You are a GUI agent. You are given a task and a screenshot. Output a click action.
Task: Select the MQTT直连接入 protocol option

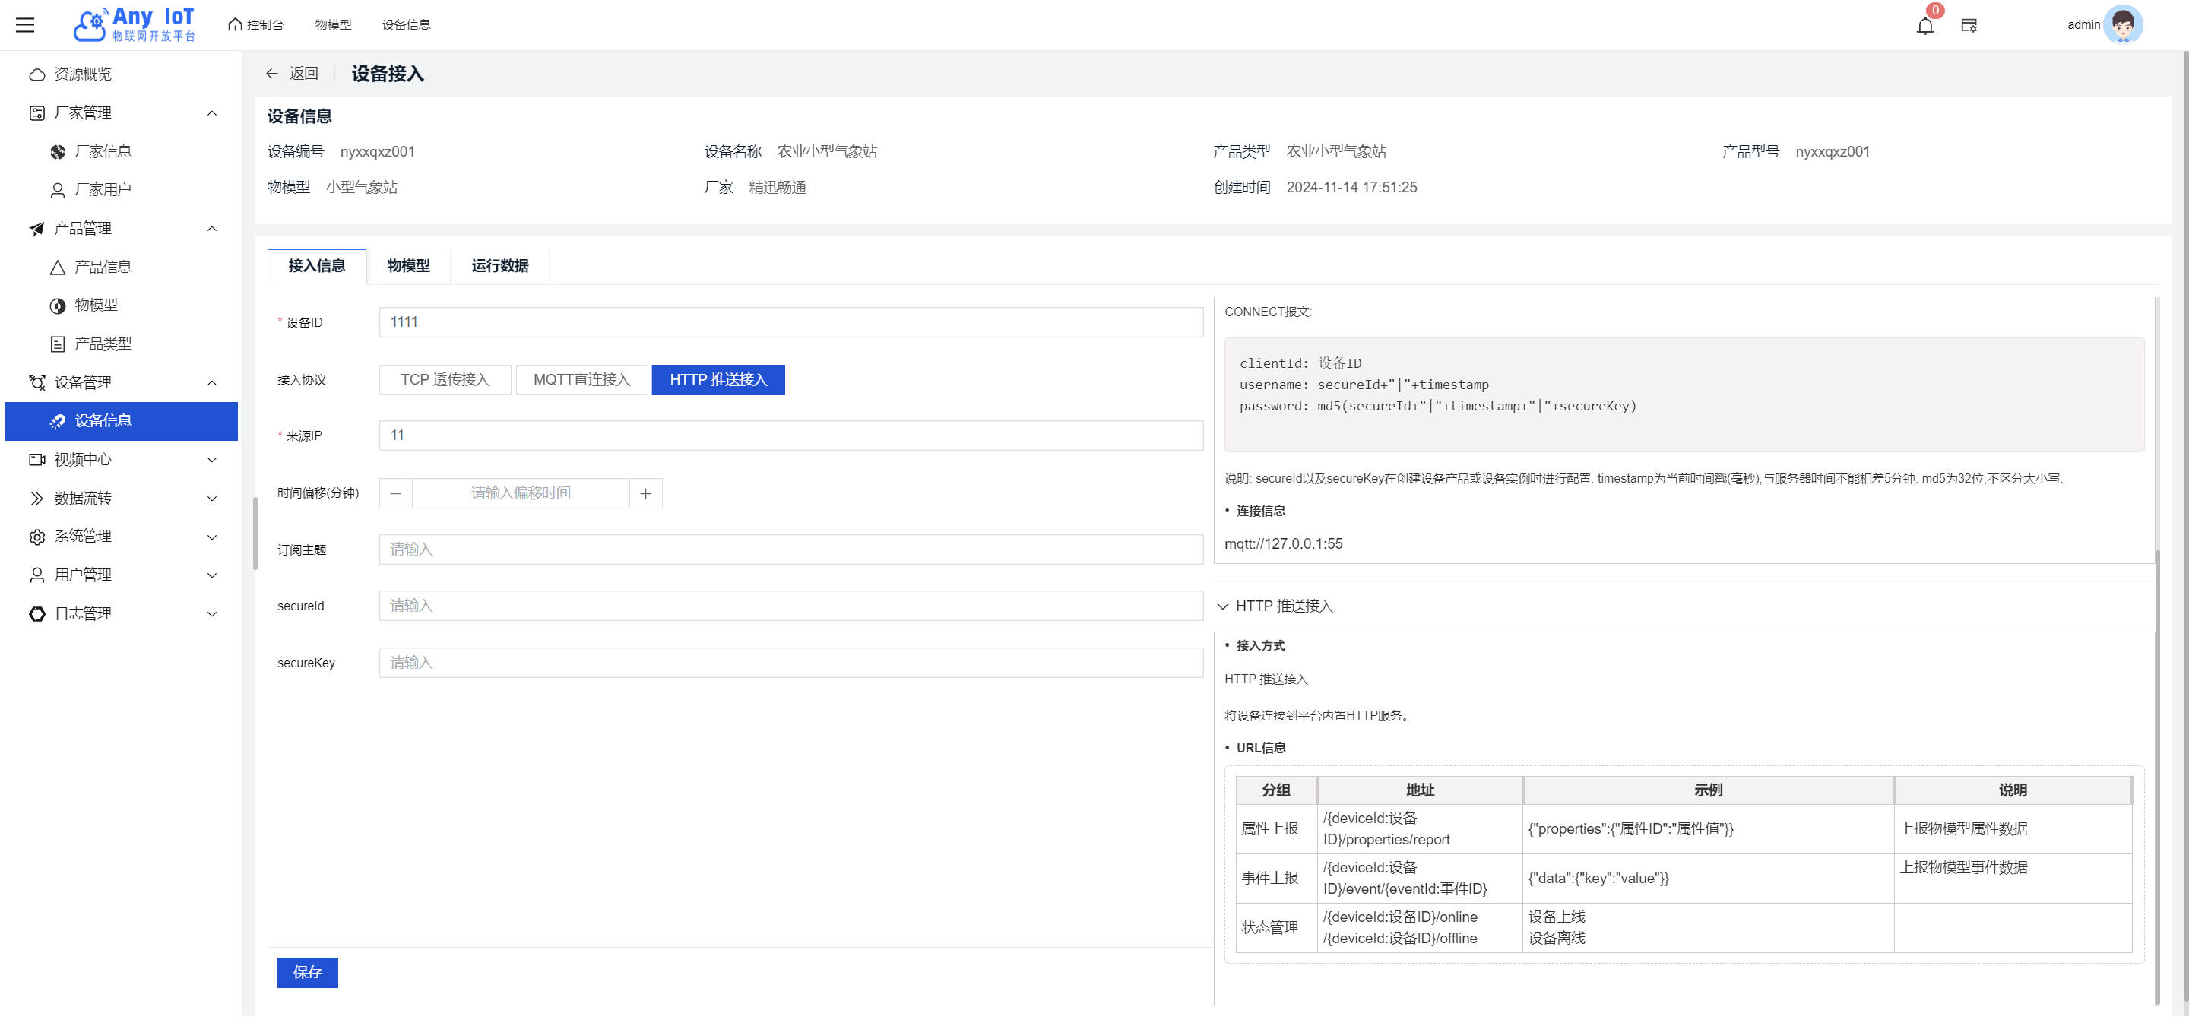tap(581, 380)
